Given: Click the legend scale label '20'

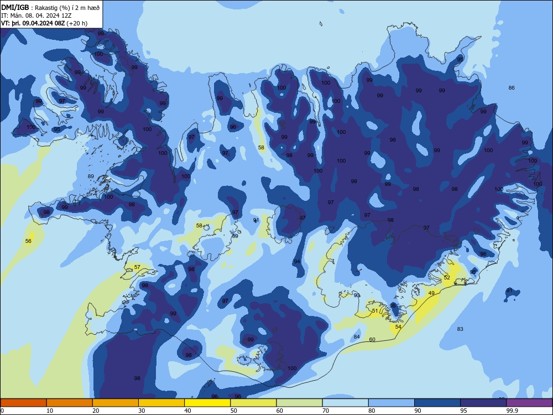Looking at the screenshot, I should (96, 411).
